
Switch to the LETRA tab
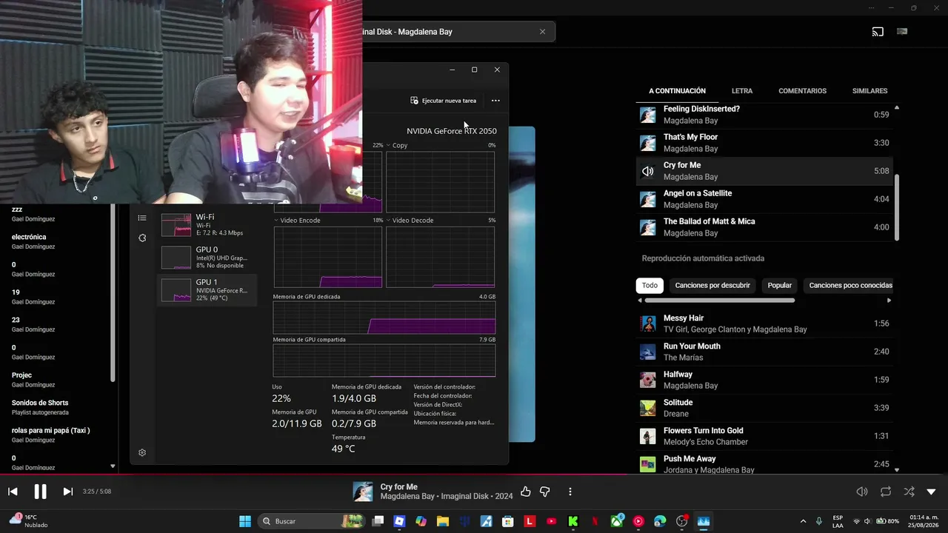click(742, 91)
